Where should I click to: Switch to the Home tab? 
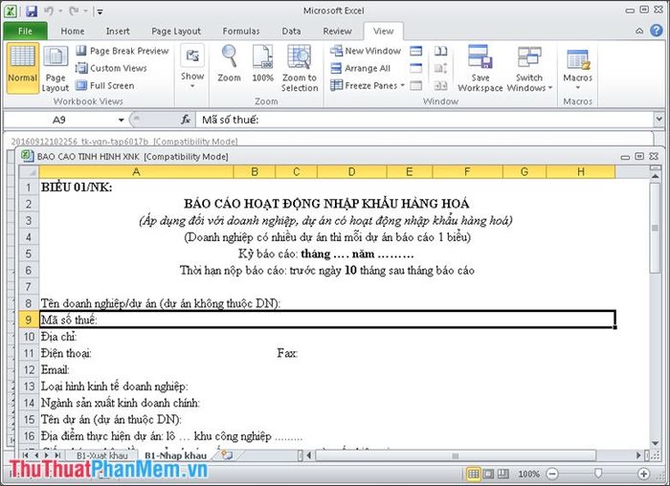pos(72,32)
